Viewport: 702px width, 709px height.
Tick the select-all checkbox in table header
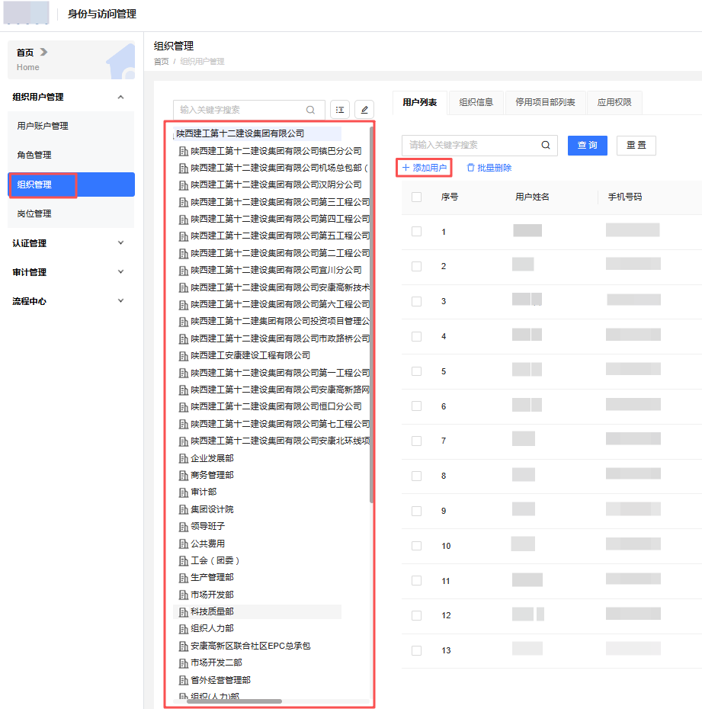(x=416, y=197)
